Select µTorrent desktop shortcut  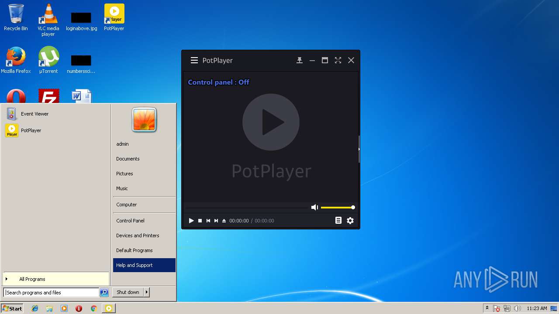coord(48,60)
